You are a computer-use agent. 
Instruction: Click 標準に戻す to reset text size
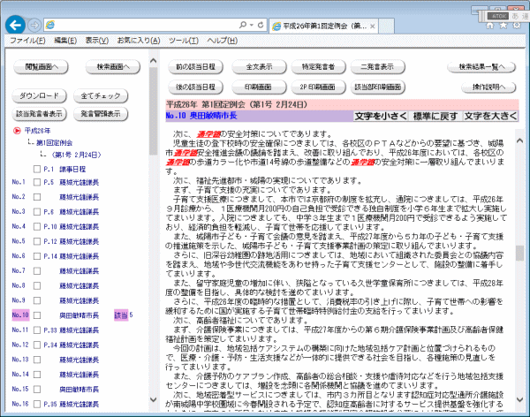coord(435,116)
